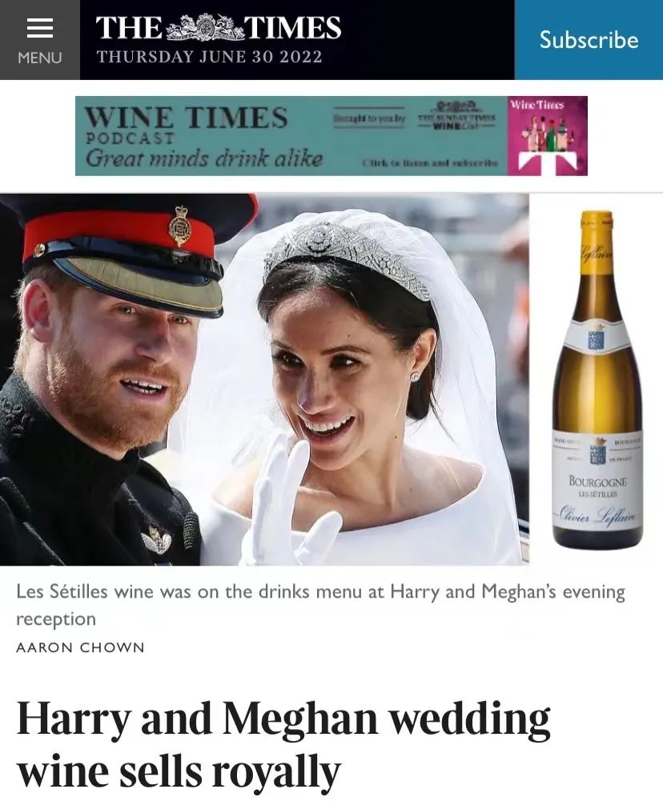Tap the white wine bottle image
Image resolution: width=663 pixels, height=805 pixels.
598,378
